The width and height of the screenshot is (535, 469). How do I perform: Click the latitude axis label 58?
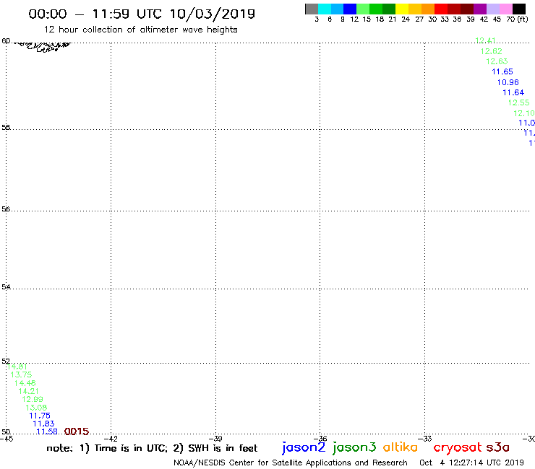(x=6, y=128)
